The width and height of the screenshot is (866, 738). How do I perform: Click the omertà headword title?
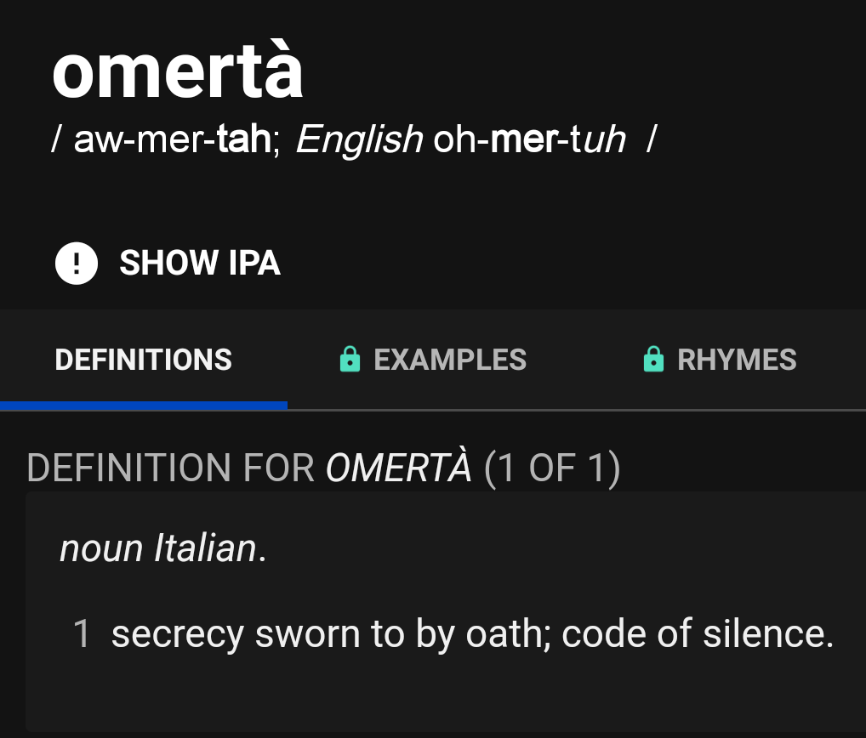pyautogui.click(x=178, y=71)
